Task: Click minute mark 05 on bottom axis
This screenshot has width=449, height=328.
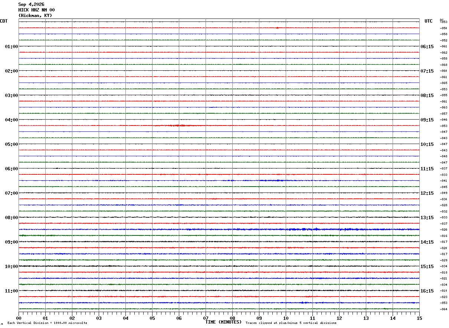Action: (x=152, y=318)
